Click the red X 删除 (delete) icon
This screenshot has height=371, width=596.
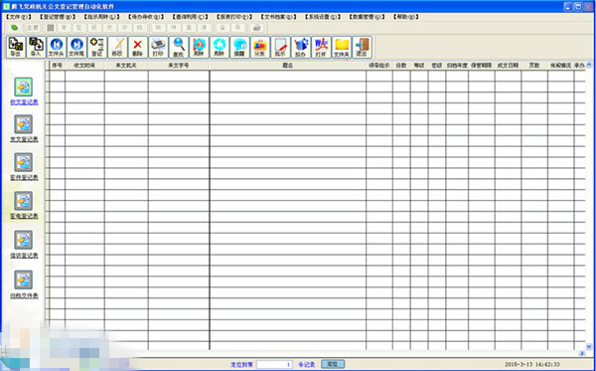pyautogui.click(x=138, y=47)
